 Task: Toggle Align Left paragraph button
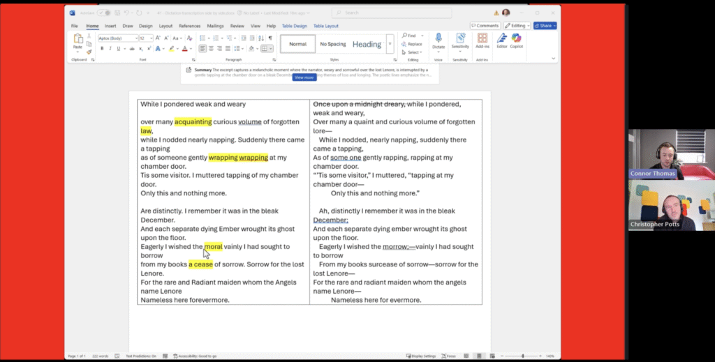tap(202, 49)
